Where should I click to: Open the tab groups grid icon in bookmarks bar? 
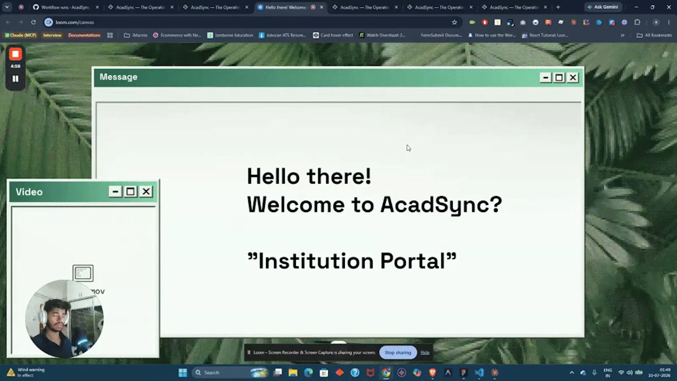[110, 36]
